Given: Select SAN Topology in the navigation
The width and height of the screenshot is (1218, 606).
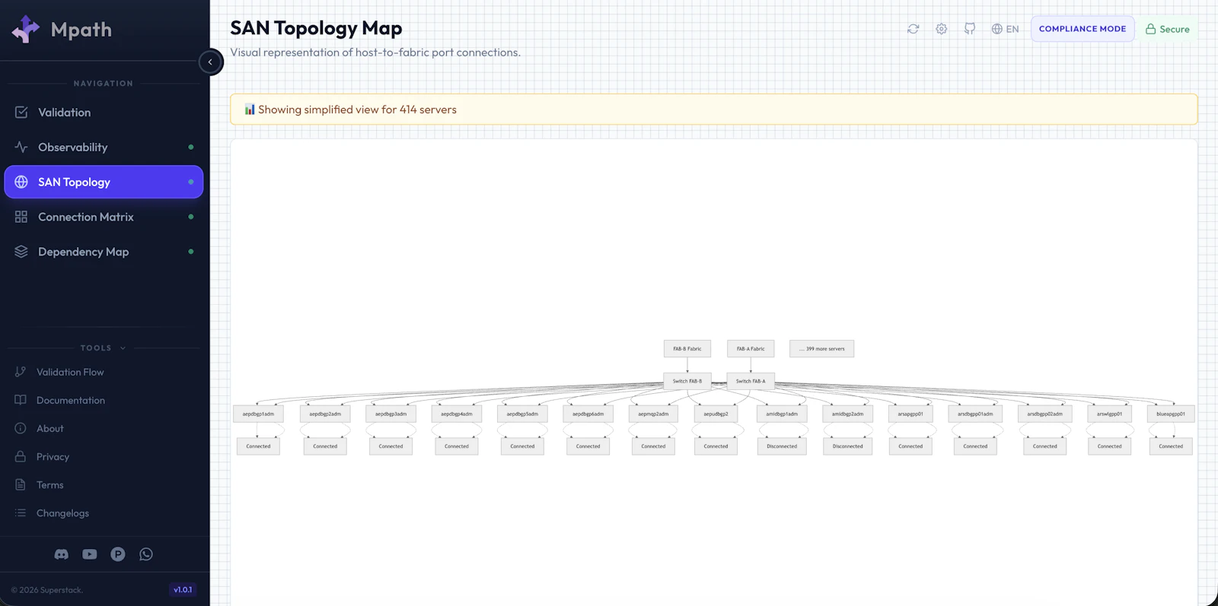Looking at the screenshot, I should point(104,182).
